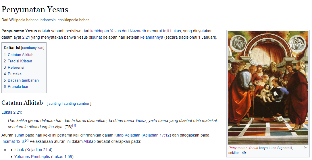This screenshot has height=160, width=312.
Task: Open the sunat link in Aturan sentence
Action: click(19, 135)
